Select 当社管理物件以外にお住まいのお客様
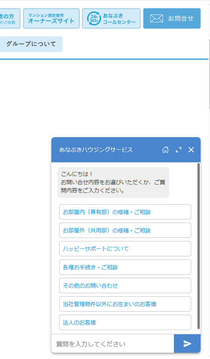 pyautogui.click(x=125, y=304)
